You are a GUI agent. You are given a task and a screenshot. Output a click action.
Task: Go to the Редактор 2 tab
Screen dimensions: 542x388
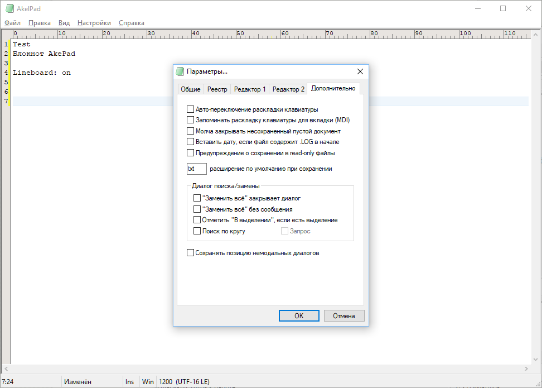click(x=288, y=89)
